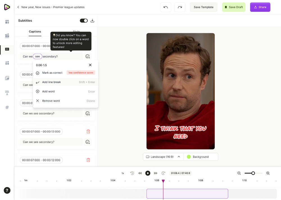Choose Remove word from the menu
Screen dimensions: 281x200
point(51,101)
